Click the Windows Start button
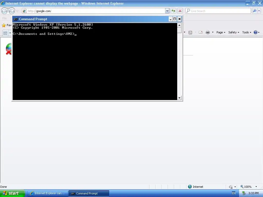 click(x=12, y=193)
